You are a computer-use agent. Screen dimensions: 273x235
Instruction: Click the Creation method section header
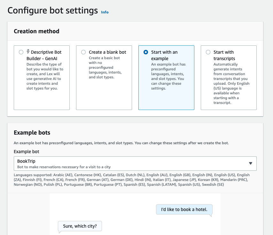36,31
